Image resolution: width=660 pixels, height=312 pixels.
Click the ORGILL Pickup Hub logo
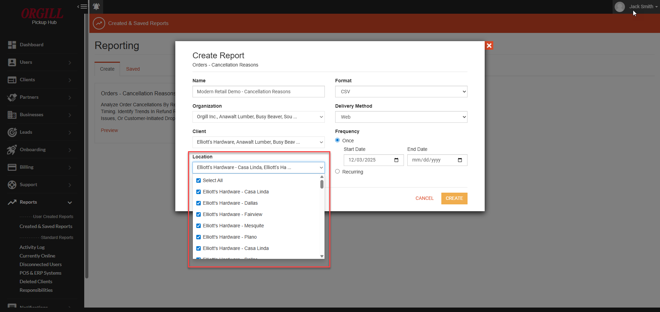43,16
